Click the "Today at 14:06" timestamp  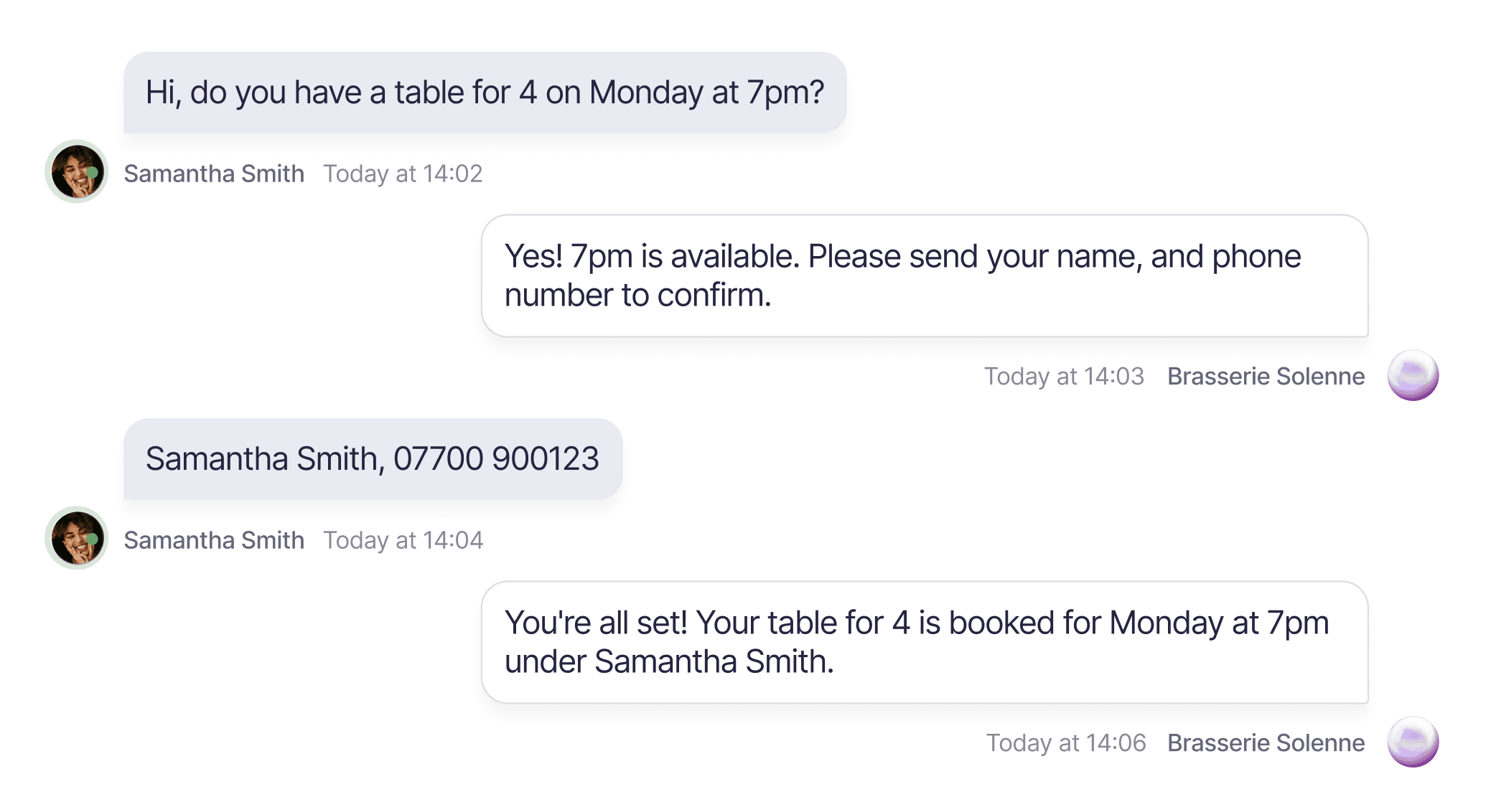(1066, 743)
